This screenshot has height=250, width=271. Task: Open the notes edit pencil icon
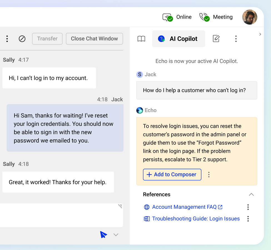coord(216,39)
